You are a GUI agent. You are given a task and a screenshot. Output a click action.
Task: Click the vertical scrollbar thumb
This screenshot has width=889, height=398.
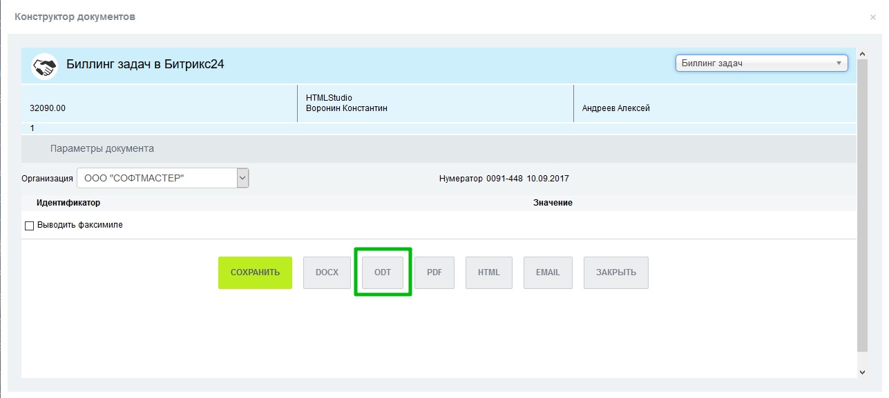pos(861,207)
